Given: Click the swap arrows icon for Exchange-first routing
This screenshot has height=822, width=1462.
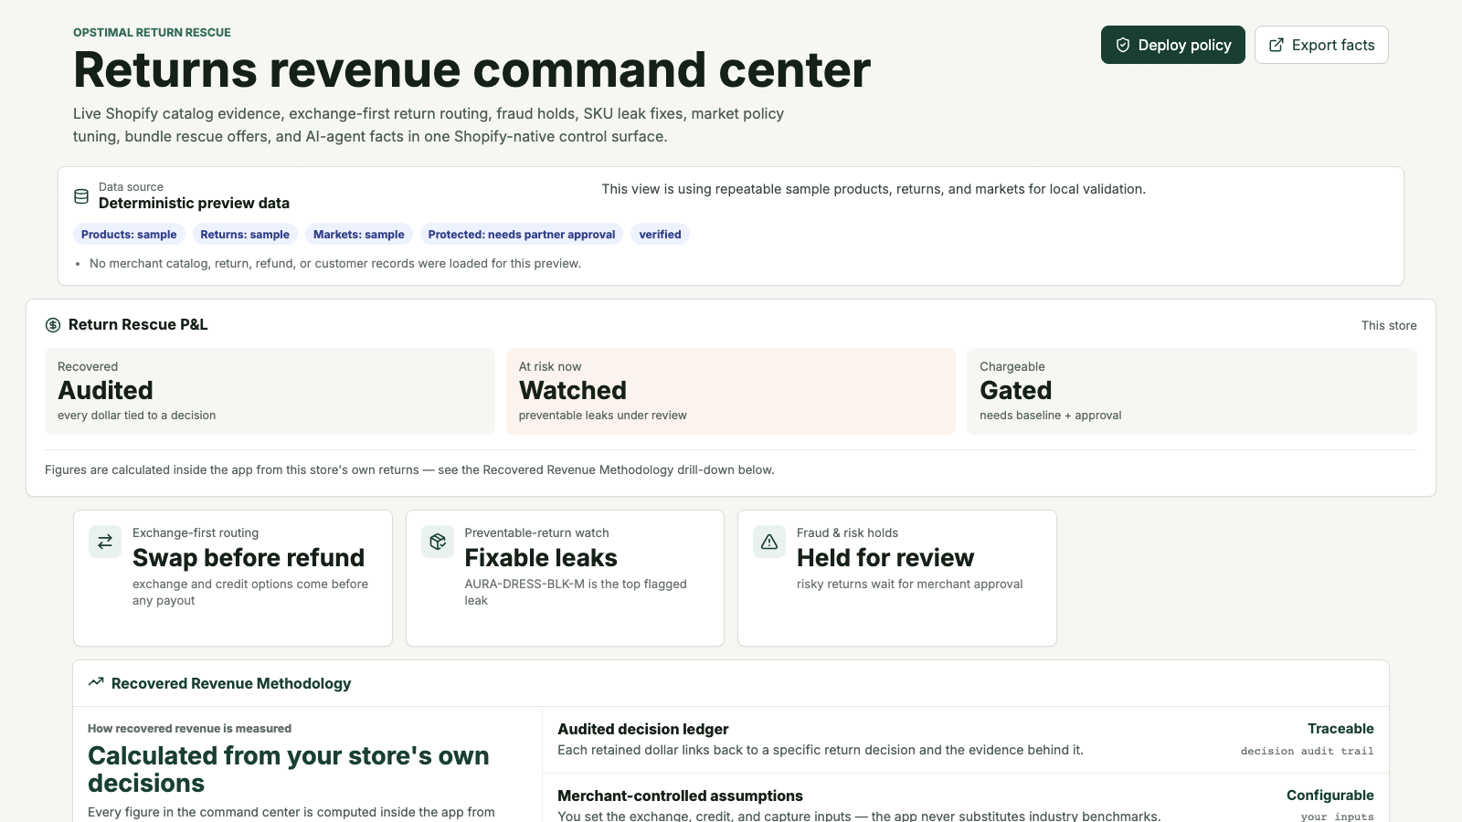Looking at the screenshot, I should [105, 542].
